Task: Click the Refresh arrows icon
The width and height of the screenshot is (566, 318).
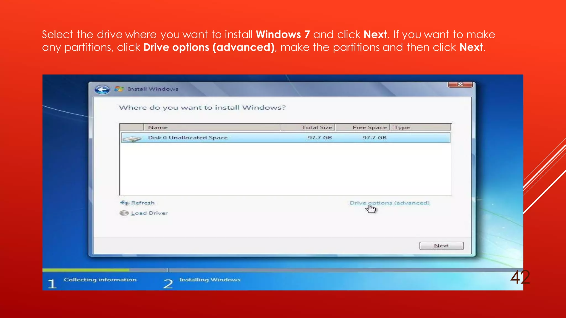Action: [x=124, y=203]
